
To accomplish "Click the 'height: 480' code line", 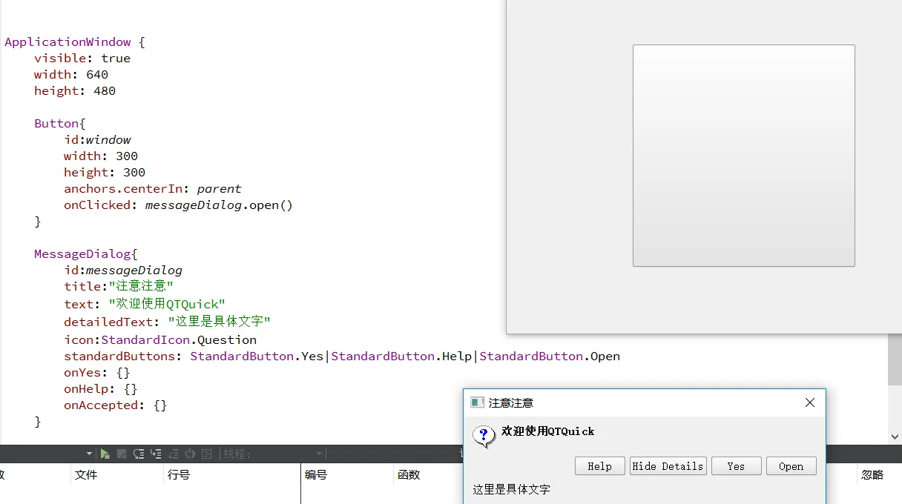I will [x=75, y=91].
